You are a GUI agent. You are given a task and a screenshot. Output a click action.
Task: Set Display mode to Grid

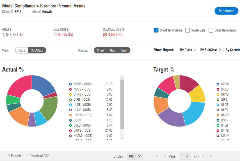(113, 50)
